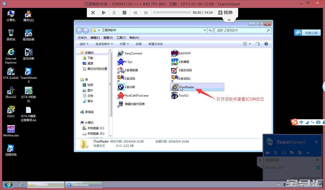The image size is (325, 190).
Task: Select 本地磁盘 (C:) in navigation pane
Action: 93,128
